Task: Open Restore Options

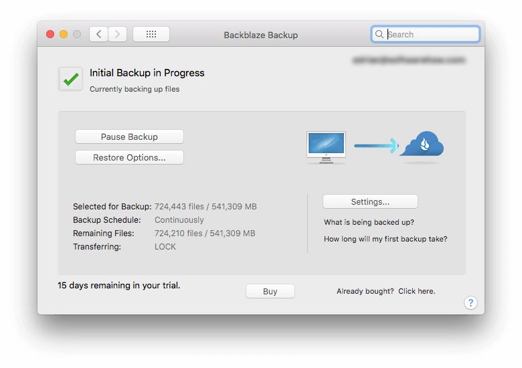Action: coord(129,157)
